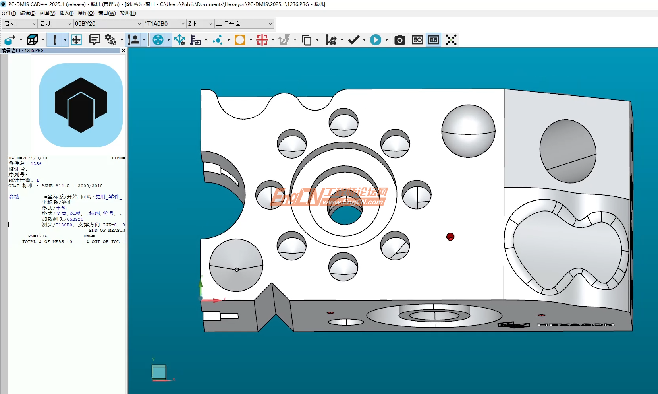
Task: Click the view orientation cube in graphics window
Action: pos(159,373)
